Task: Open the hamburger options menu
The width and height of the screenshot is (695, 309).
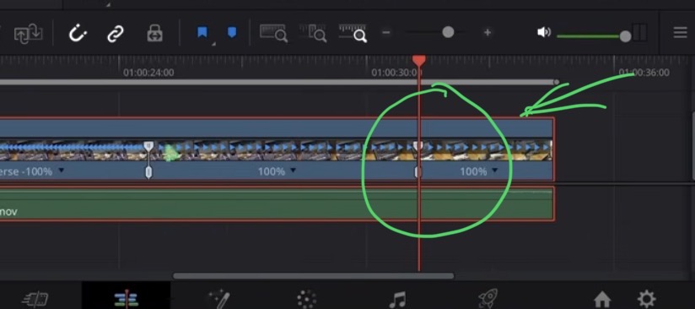Action: (x=680, y=32)
